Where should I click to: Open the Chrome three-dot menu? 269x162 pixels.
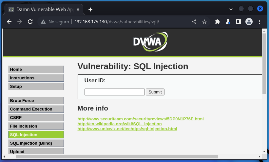click(x=259, y=22)
